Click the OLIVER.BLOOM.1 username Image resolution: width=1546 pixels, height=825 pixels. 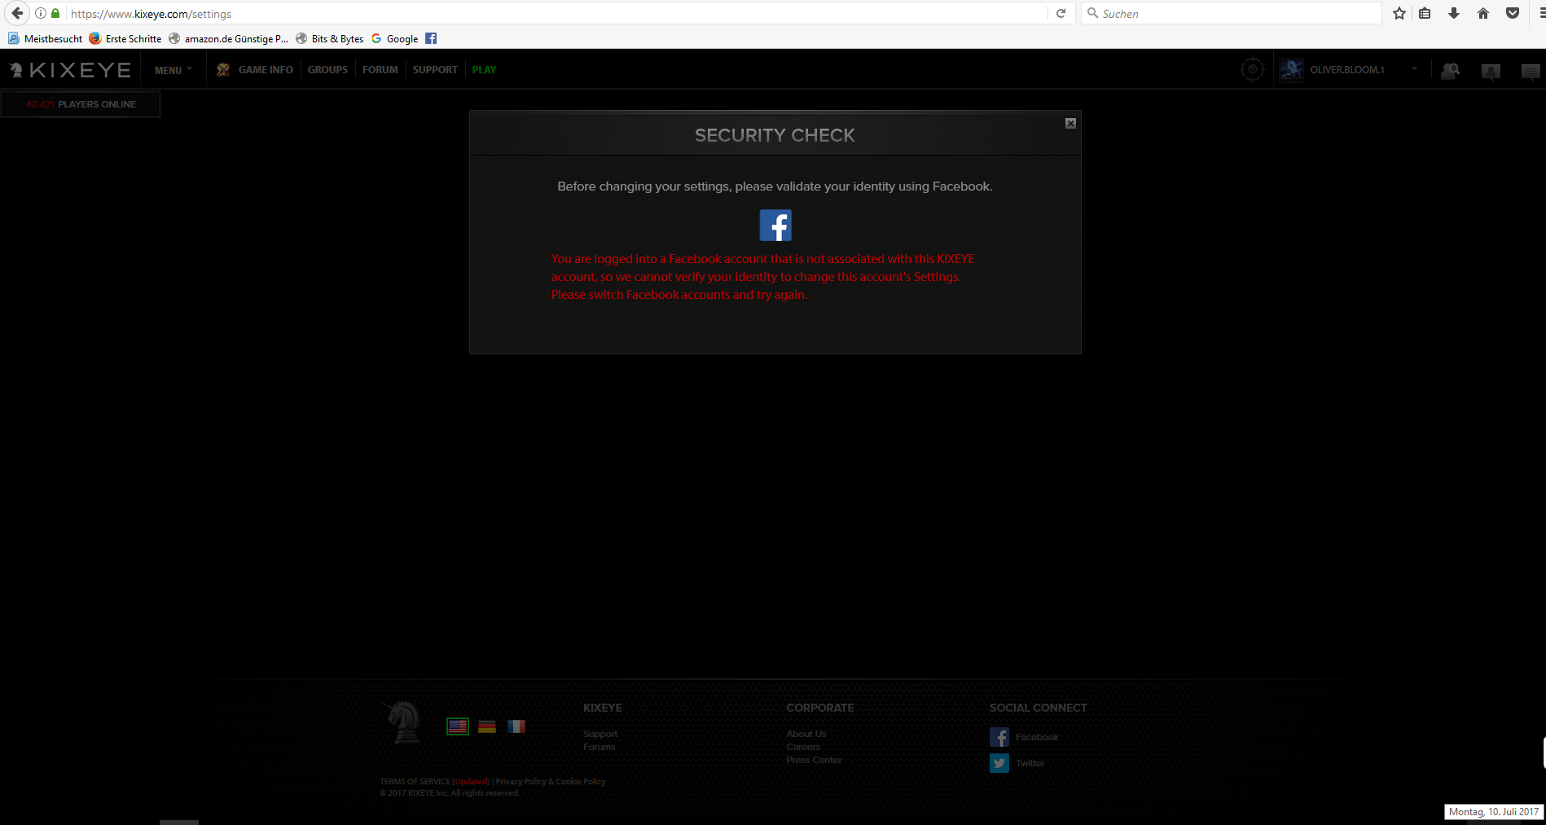[x=1347, y=70]
